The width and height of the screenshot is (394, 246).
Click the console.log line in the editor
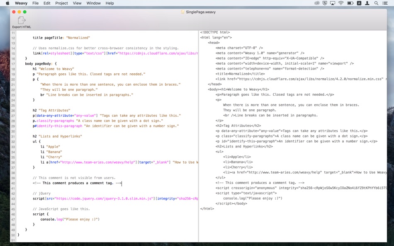pos(70,219)
